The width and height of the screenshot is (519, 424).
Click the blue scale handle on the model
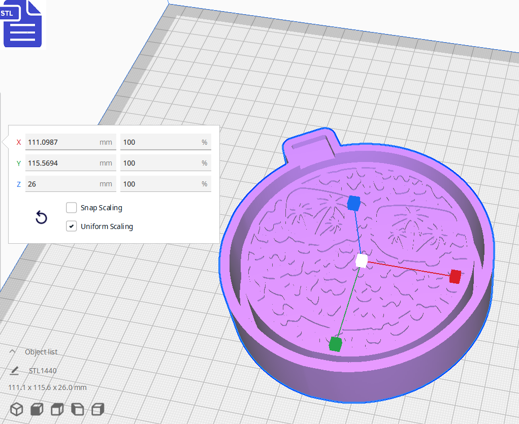pos(353,203)
